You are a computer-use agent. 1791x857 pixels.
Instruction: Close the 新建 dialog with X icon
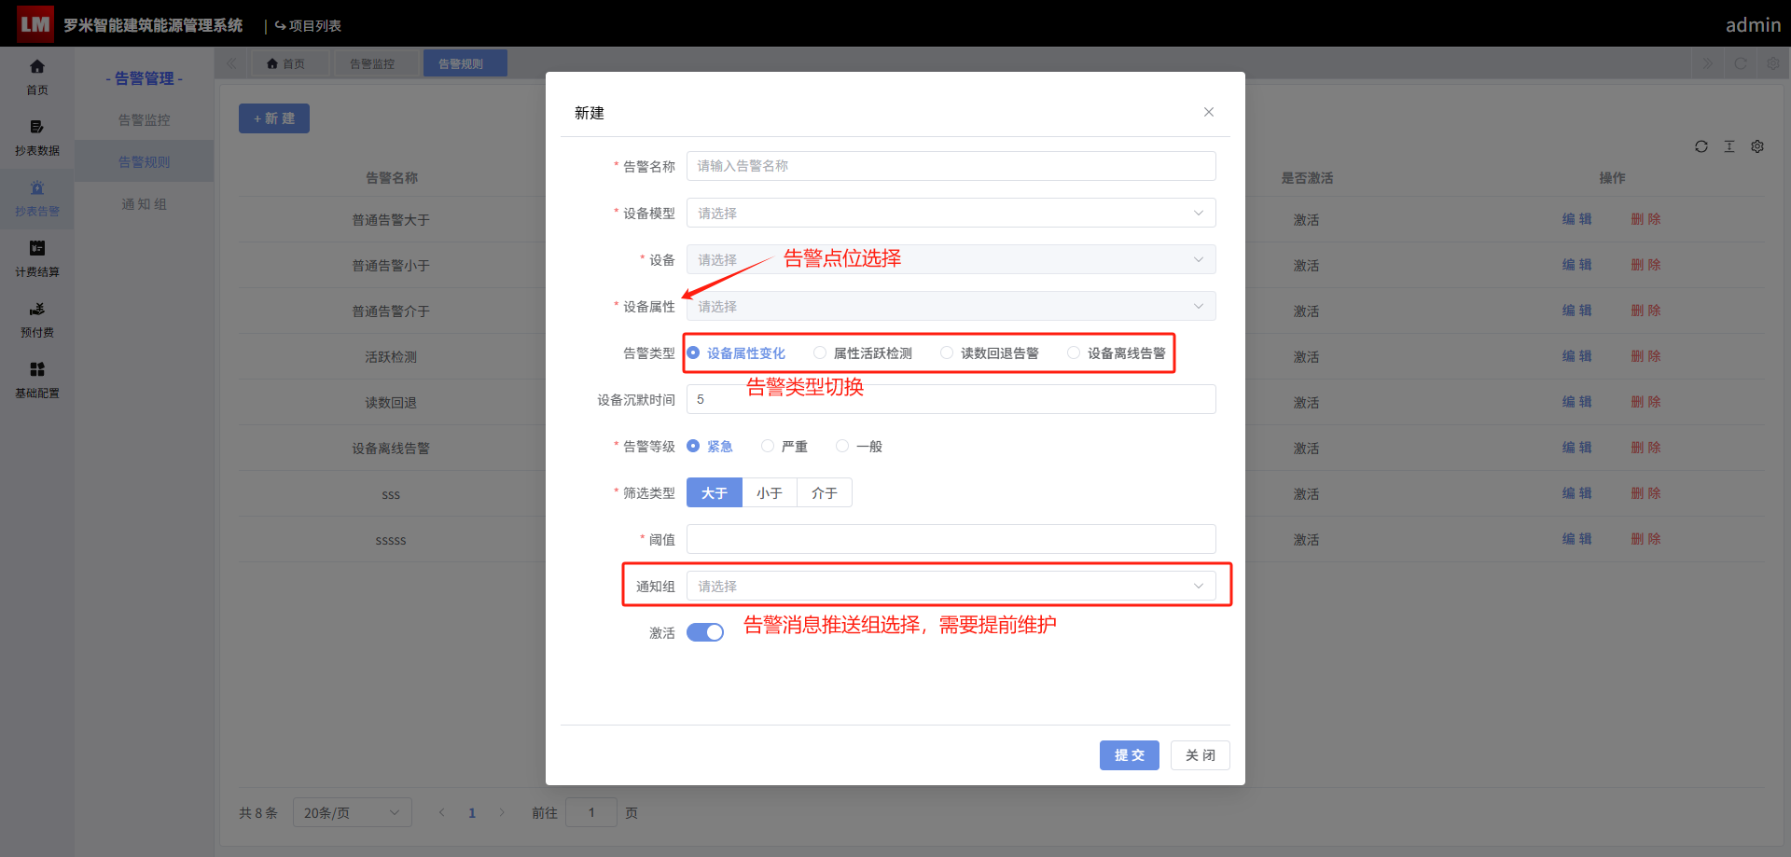coord(1209,112)
